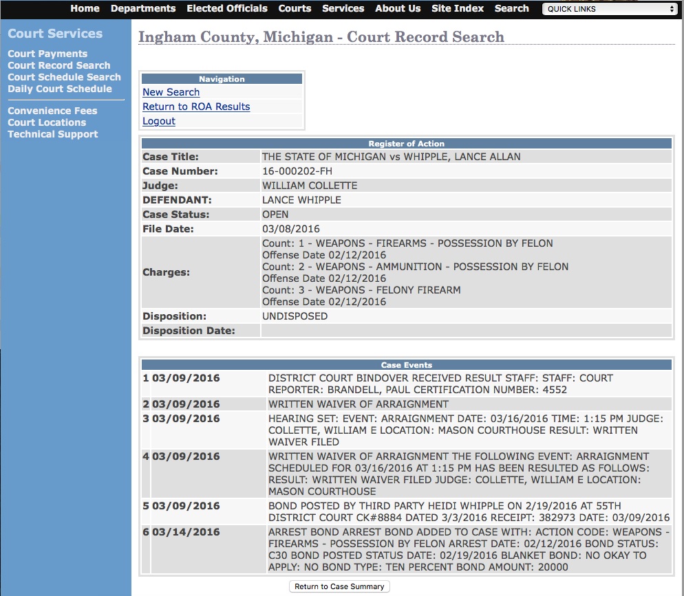
Task: Open Court Payments sidebar link
Action: click(47, 54)
